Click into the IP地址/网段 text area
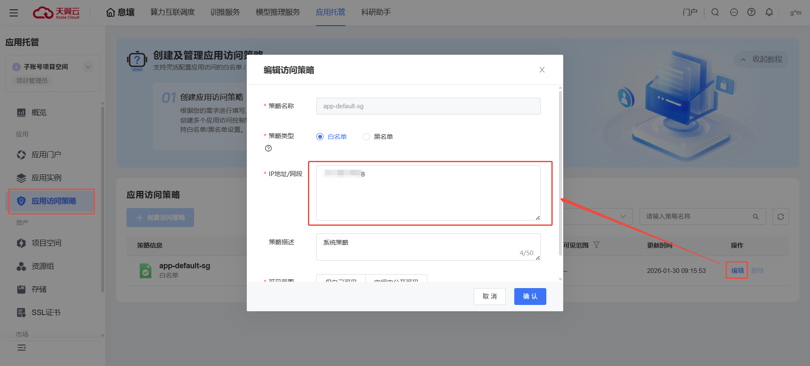The height and width of the screenshot is (366, 810). (428, 194)
